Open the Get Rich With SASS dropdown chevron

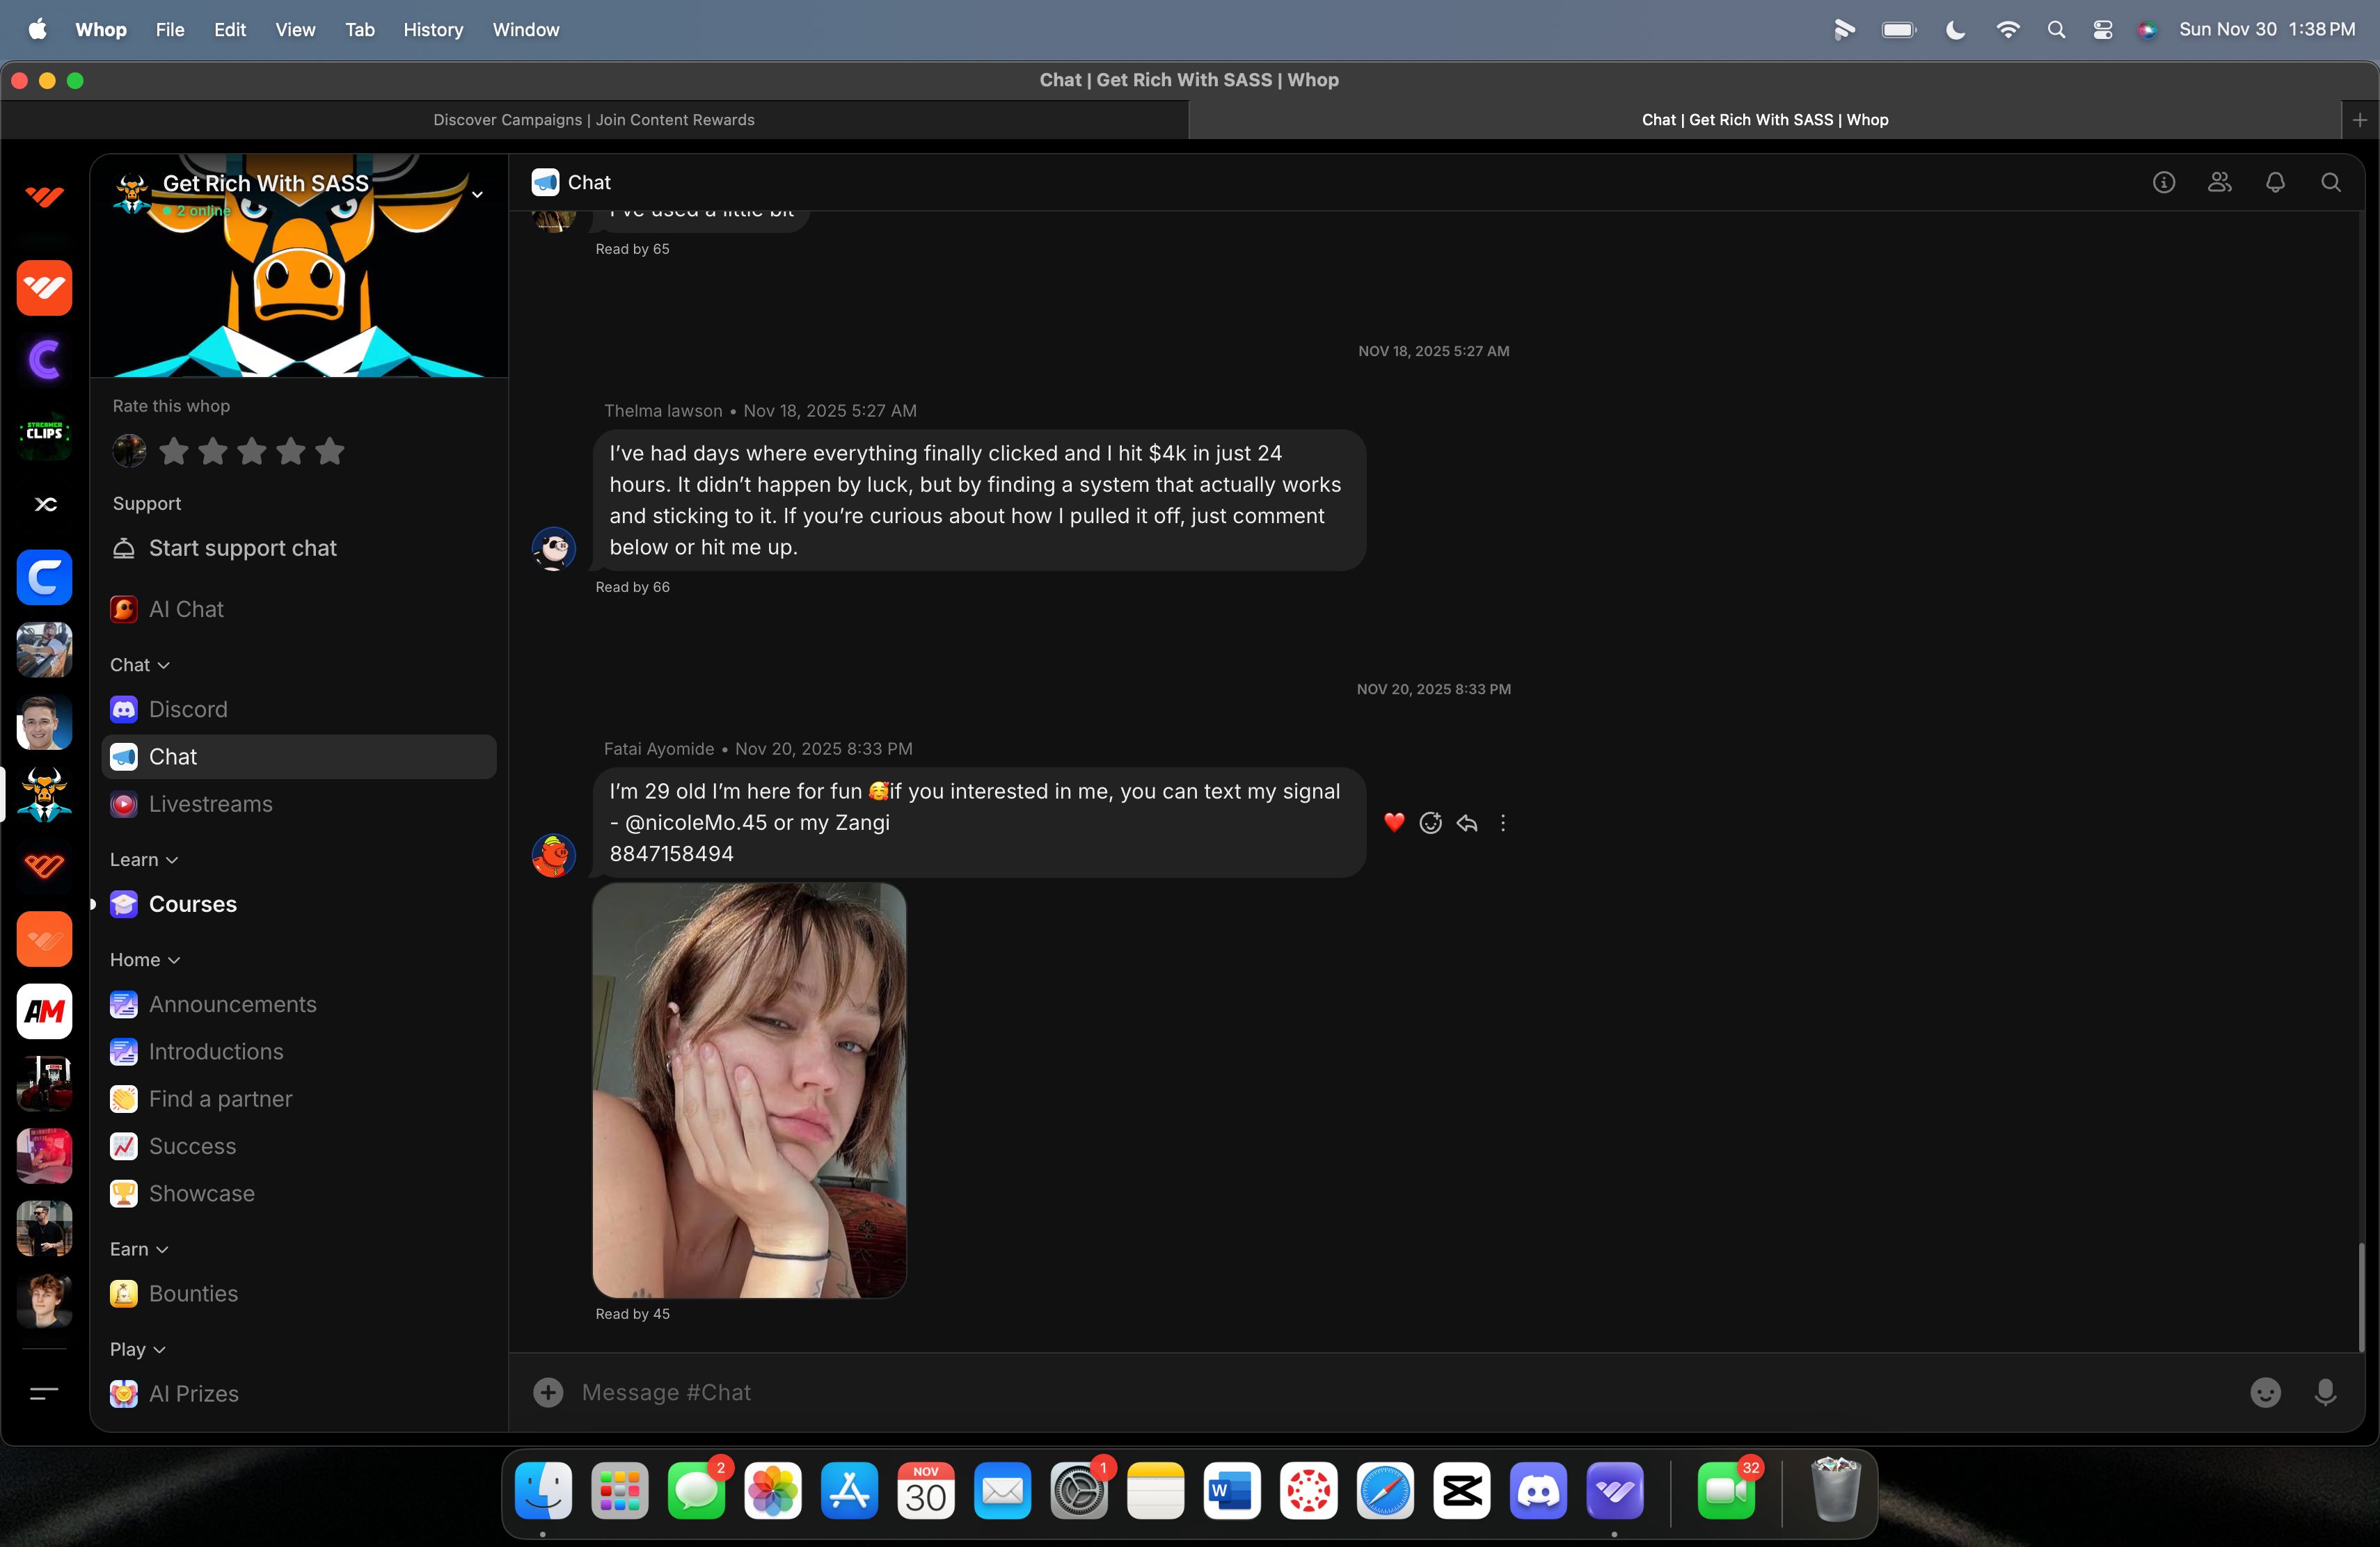(478, 195)
